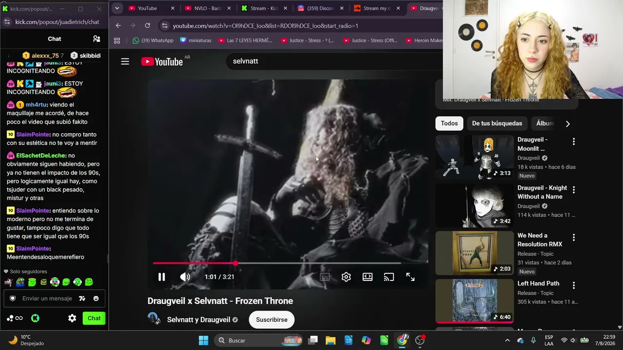Open the taskbar weather widget
623x350 pixels.
(27, 340)
